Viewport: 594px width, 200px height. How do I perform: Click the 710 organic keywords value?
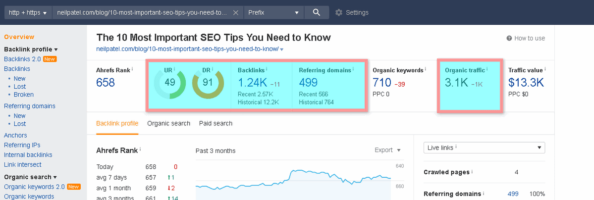[381, 82]
